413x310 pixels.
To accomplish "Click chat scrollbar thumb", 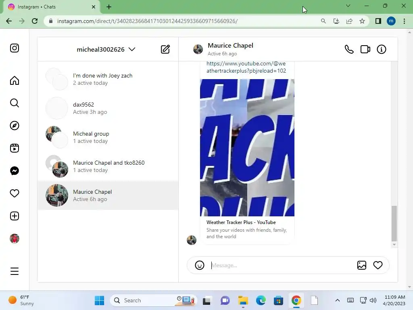I will (394, 224).
